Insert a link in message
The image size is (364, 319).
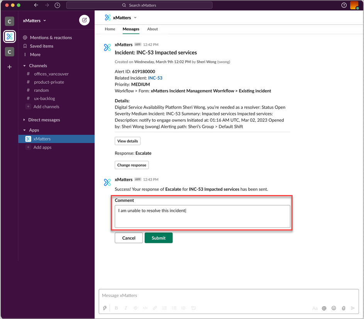155,308
